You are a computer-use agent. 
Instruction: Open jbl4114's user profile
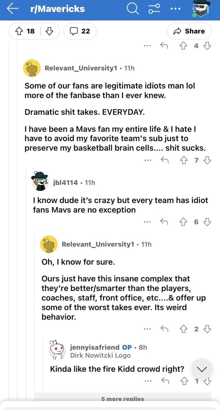coord(65,183)
